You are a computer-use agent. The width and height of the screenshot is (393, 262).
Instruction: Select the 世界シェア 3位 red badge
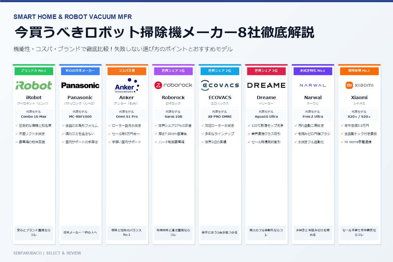click(266, 71)
